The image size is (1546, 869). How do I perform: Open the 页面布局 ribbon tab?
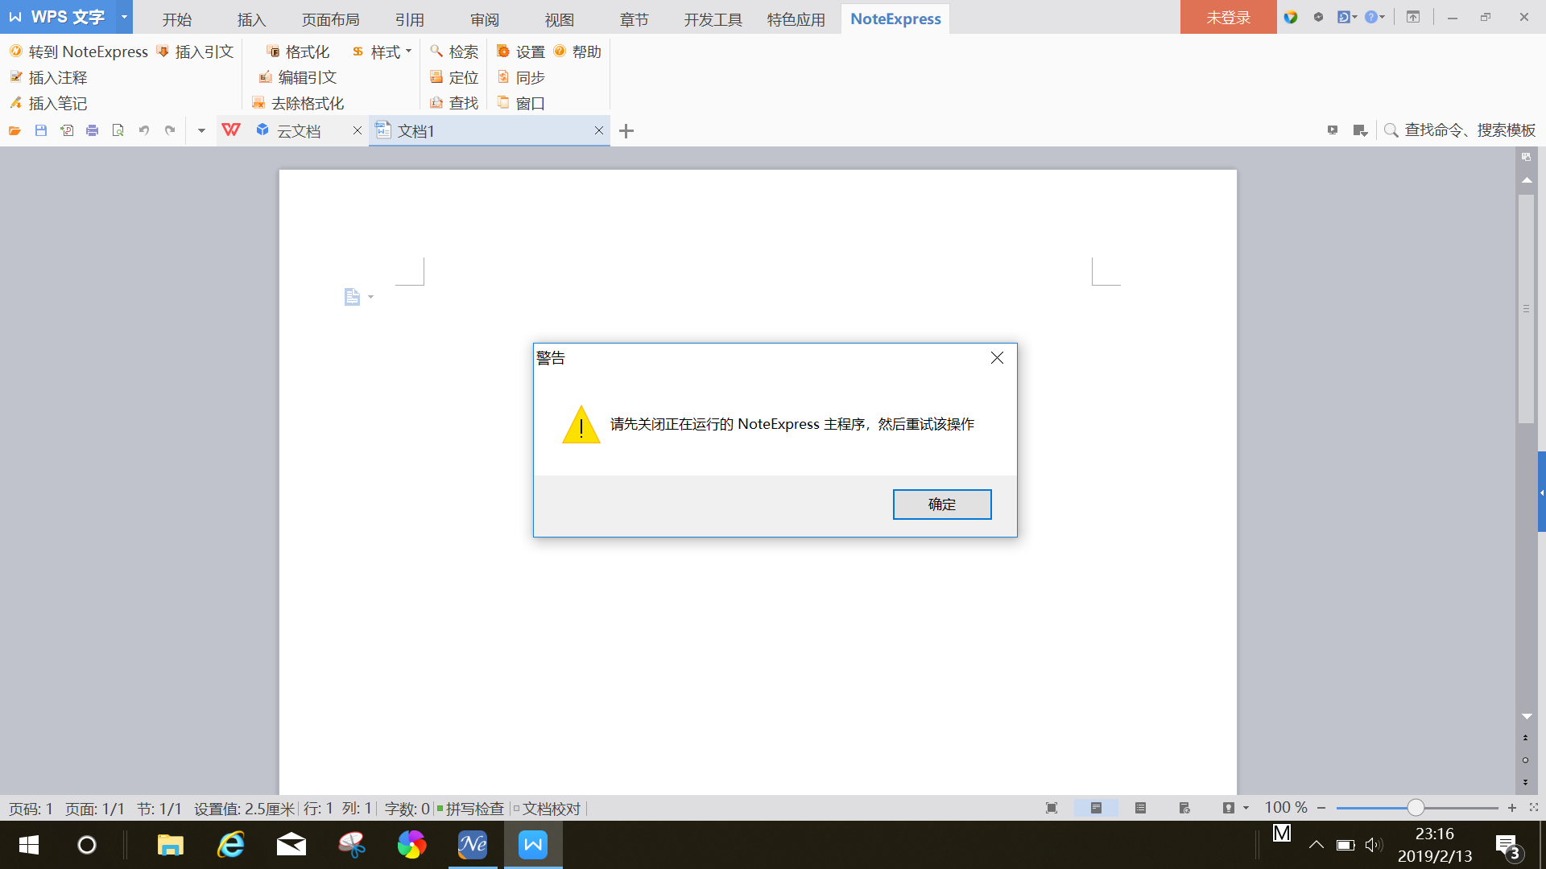coord(330,19)
